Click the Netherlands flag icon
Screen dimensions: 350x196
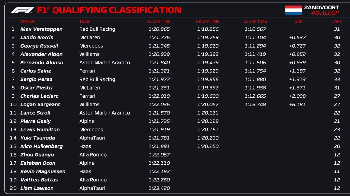[x=294, y=10]
